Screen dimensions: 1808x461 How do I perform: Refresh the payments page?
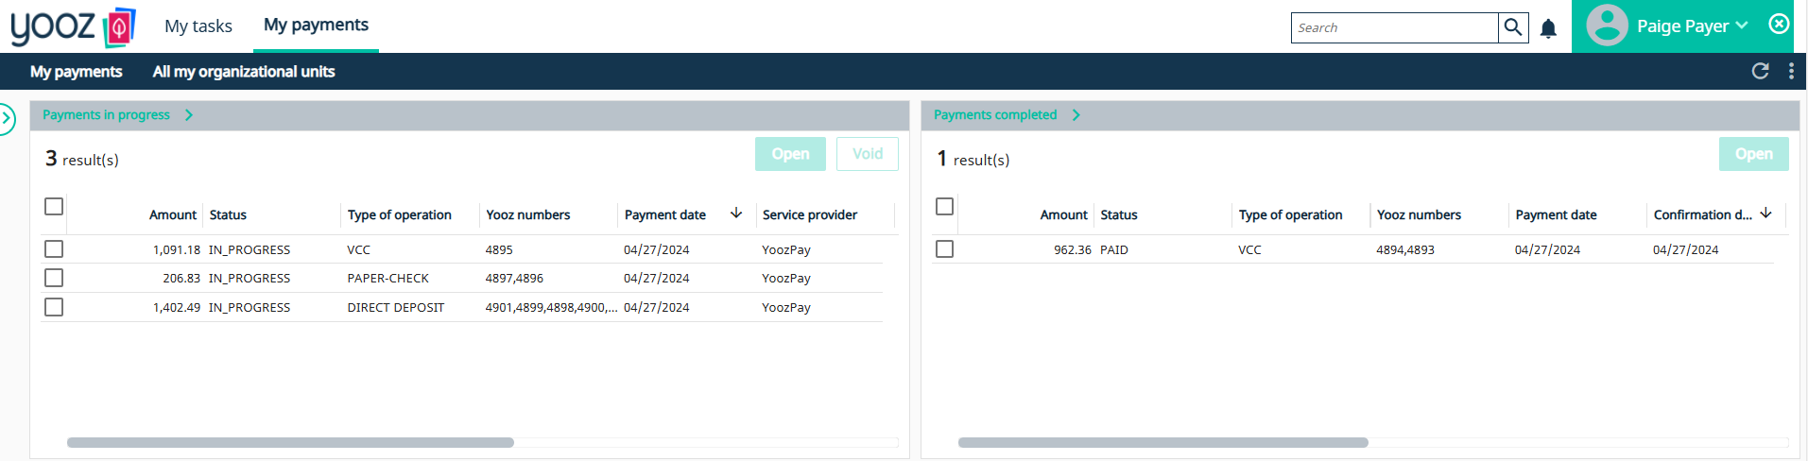coord(1760,71)
